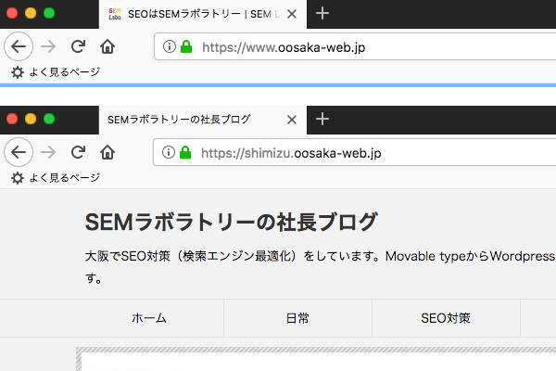Viewport: 556px width, 371px height.
Task: Open the ホーム navigation item
Action: (149, 318)
